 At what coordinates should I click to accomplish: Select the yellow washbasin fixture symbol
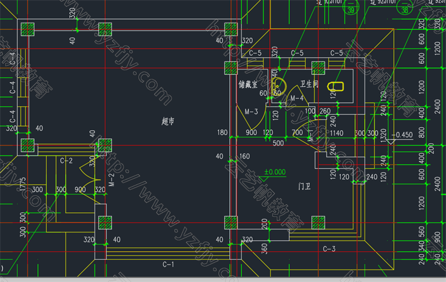coord(278,86)
